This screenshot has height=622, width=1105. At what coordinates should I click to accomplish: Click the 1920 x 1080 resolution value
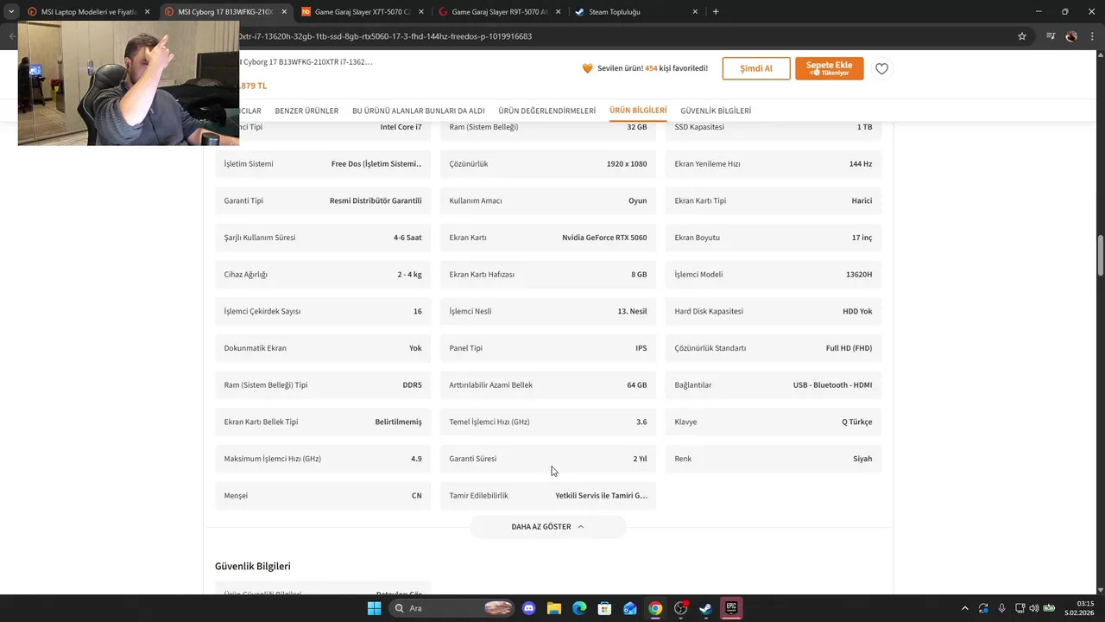click(x=627, y=164)
